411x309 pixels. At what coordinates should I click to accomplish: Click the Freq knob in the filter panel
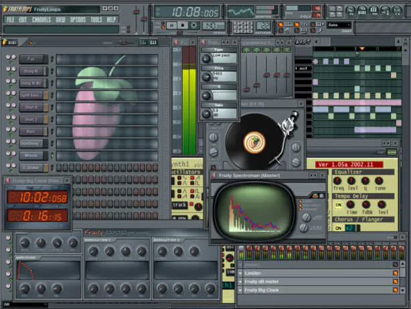(206, 77)
